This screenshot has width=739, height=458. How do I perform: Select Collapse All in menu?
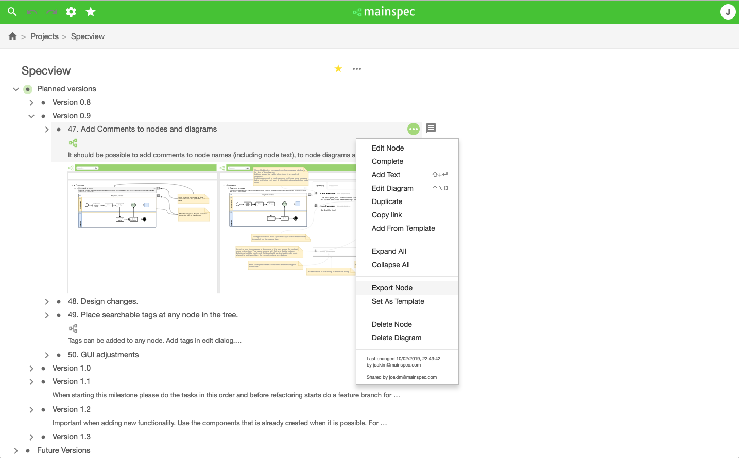(x=407, y=265)
